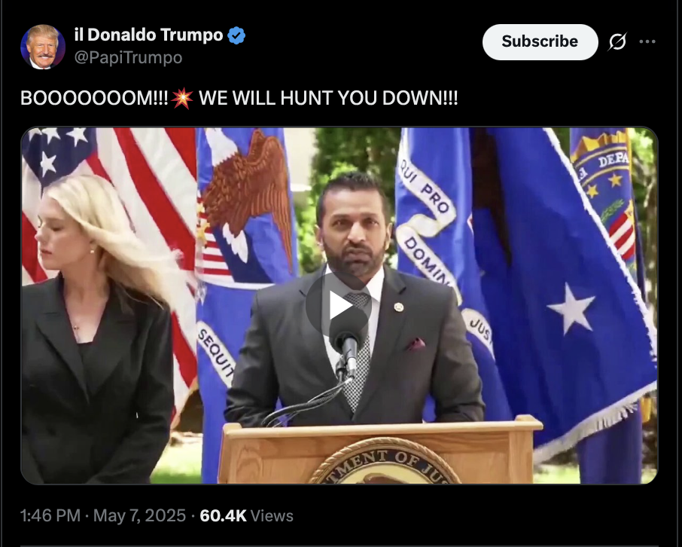Open the three-dot more options menu

click(647, 41)
